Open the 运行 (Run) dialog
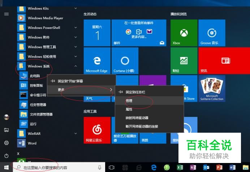The width and height of the screenshot is (250, 172). (48, 124)
